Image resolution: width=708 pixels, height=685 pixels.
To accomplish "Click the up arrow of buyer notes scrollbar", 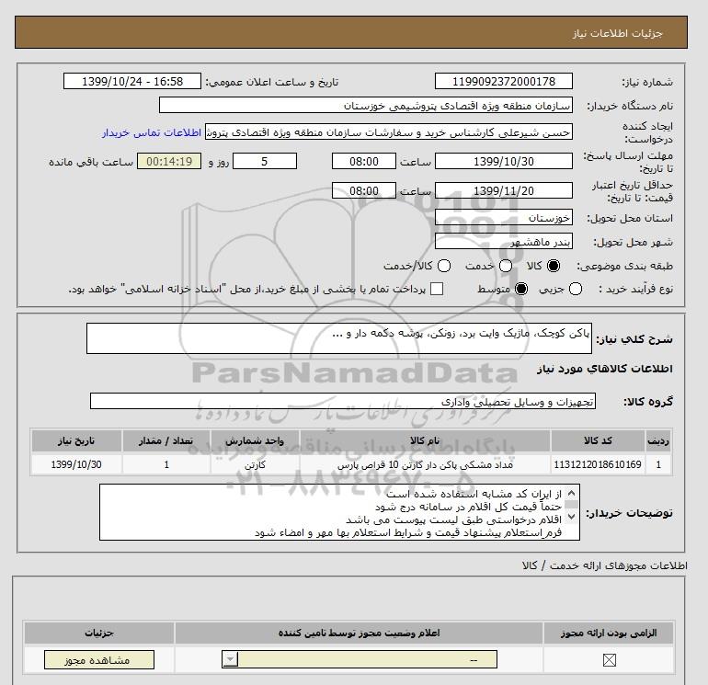I will point(571,493).
